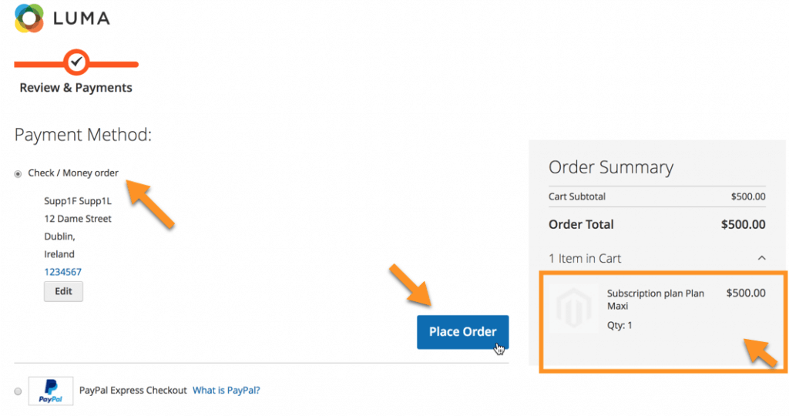Image resolution: width=789 pixels, height=416 pixels.
Task: Click the Cart Subtotal label
Action: [577, 196]
